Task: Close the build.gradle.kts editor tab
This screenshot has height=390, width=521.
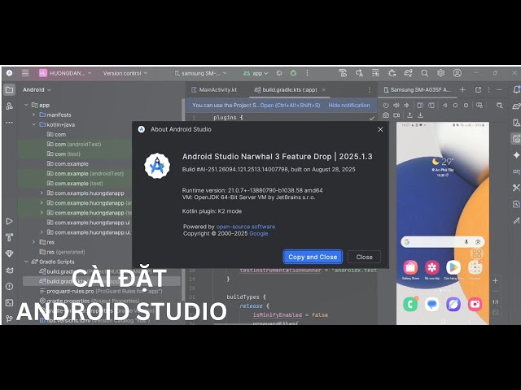Action: click(x=324, y=89)
